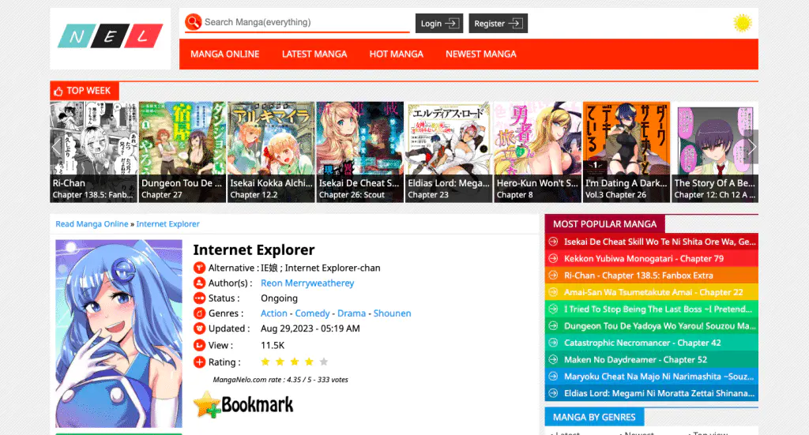The height and width of the screenshot is (435, 809).
Task: Click carousel left arrow in Top Week
Action: [x=56, y=147]
